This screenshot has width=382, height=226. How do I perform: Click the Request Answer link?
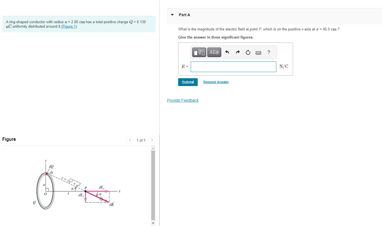(x=216, y=82)
